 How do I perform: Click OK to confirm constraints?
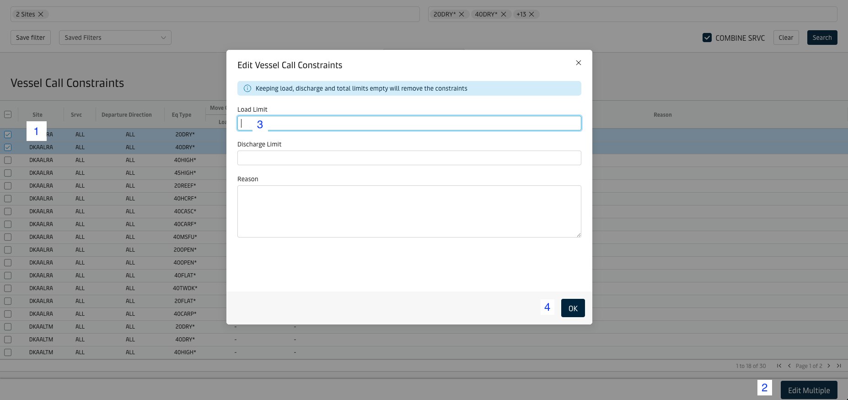(x=573, y=308)
